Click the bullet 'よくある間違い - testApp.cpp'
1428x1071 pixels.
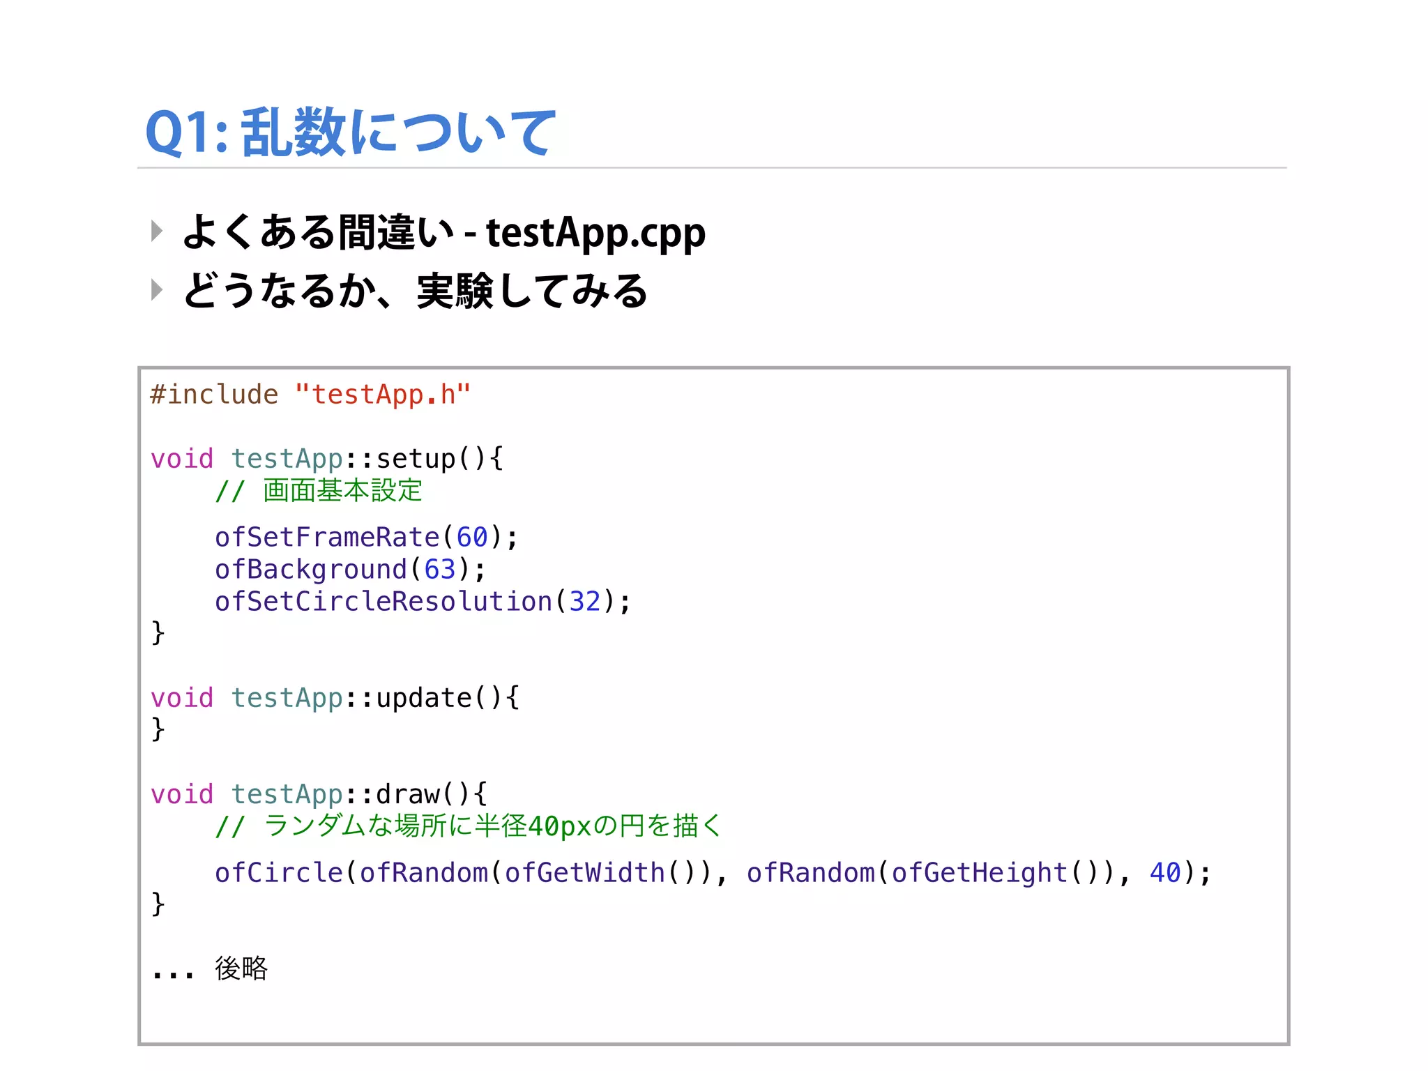pos(444,233)
